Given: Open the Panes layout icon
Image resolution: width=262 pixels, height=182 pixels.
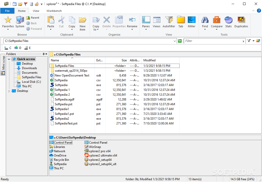Looking at the screenshot, I should click(146, 20).
